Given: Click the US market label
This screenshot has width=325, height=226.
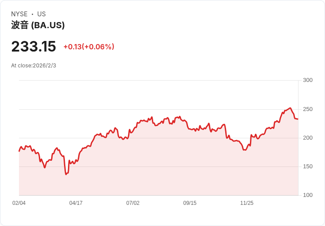Looking at the screenshot, I should [x=42, y=14].
